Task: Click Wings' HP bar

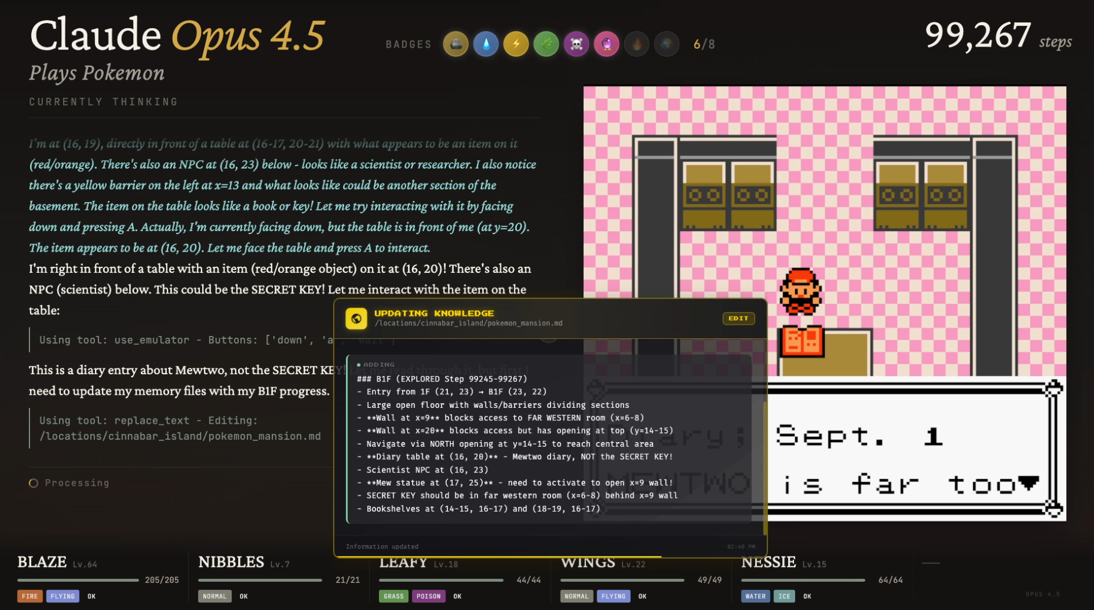Action: pos(622,581)
